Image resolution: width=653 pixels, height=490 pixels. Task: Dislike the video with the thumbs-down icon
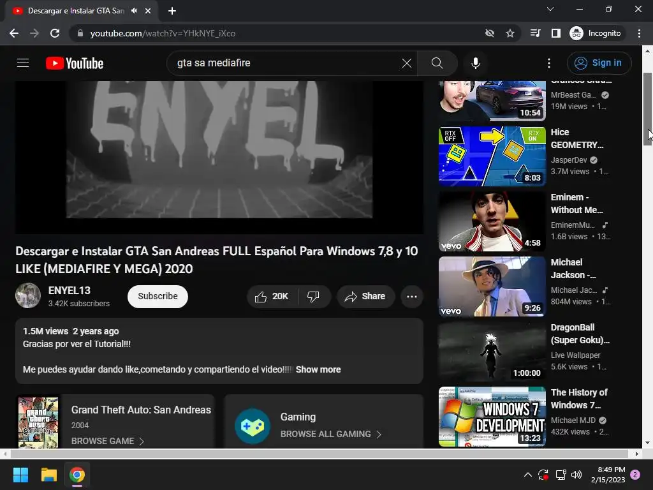pyautogui.click(x=314, y=296)
